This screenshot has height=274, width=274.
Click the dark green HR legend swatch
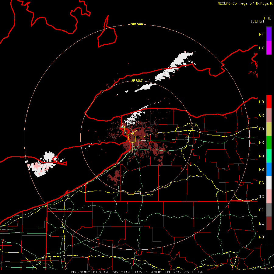click(x=269, y=142)
